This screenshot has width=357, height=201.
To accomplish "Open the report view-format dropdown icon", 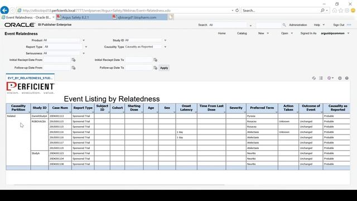I will tap(330, 78).
